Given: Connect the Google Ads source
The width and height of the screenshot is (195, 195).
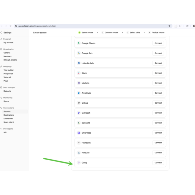Looking at the screenshot, I should tap(158, 53).
